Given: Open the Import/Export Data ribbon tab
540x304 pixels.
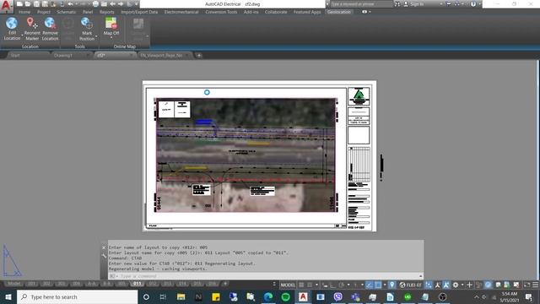Looking at the screenshot, I should pos(139,12).
